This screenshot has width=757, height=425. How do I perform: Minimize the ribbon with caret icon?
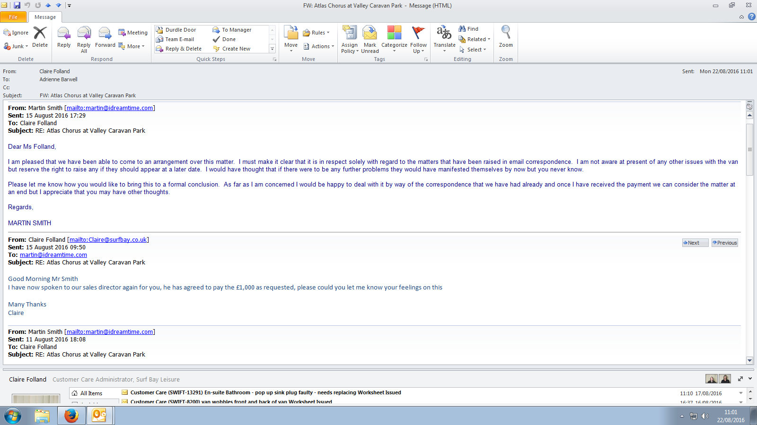coord(741,17)
